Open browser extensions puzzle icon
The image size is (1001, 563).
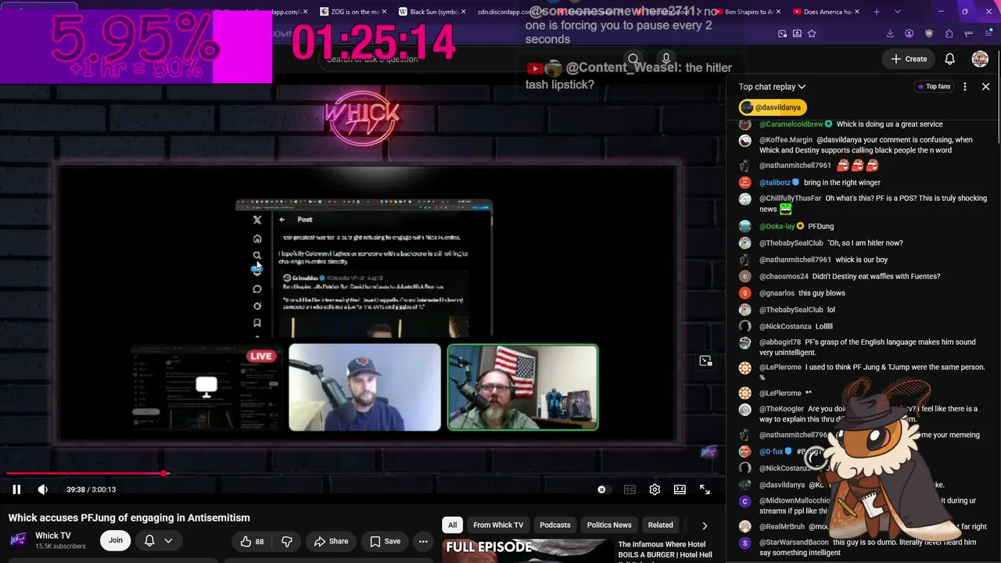[949, 34]
